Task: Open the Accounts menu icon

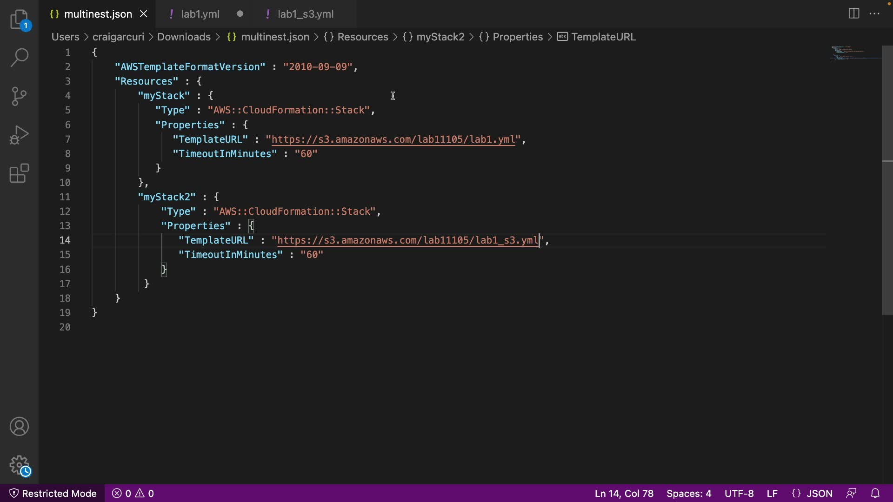Action: [19, 427]
